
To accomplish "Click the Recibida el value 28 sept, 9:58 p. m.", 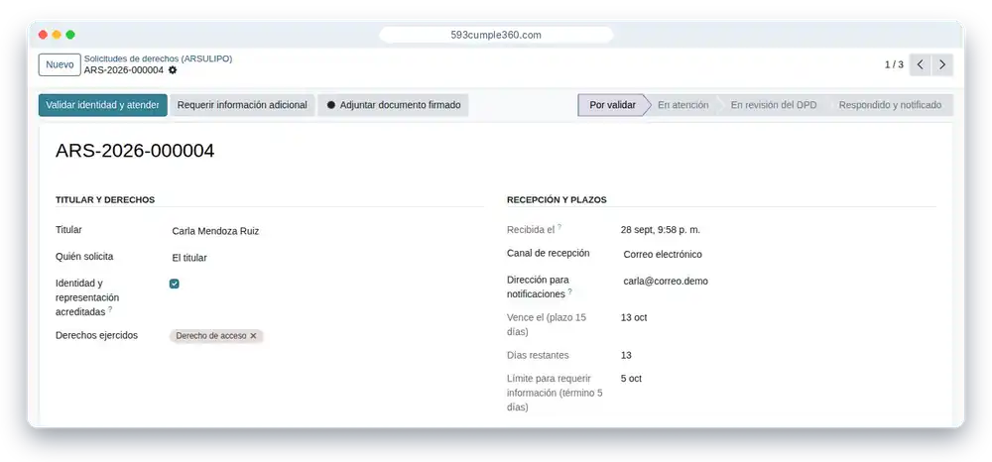I will (x=661, y=230).
